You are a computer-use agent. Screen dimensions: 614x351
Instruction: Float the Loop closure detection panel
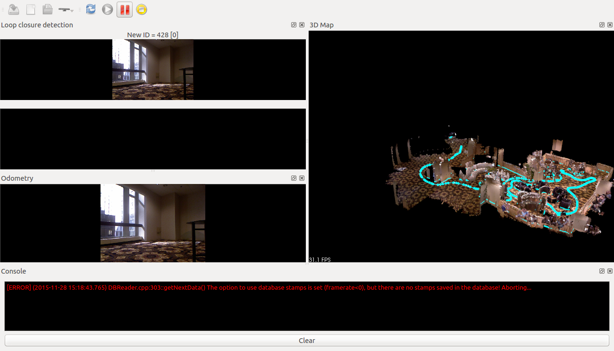[x=294, y=25]
